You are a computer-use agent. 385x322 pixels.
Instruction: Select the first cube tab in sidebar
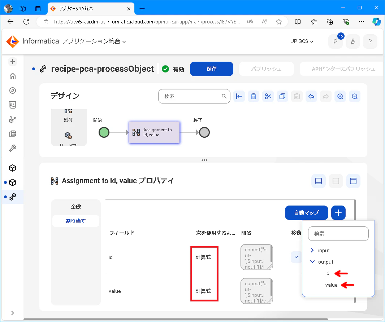click(13, 168)
